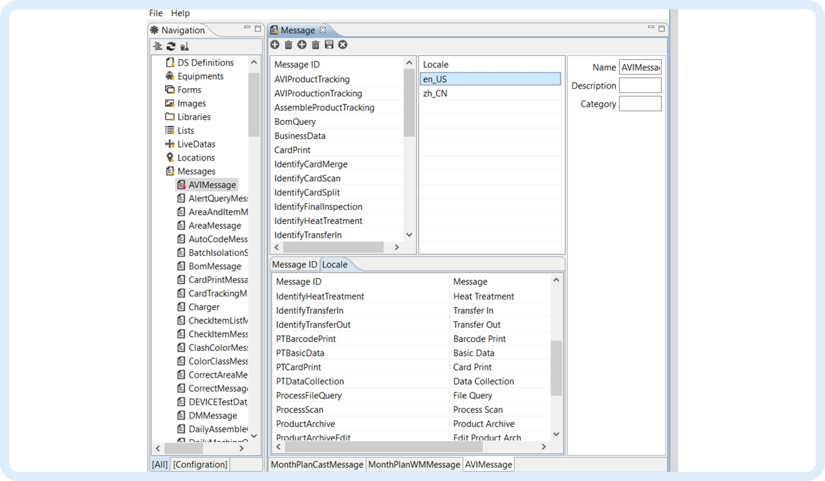
Task: Click the first add (plus) toolbar icon
Action: pyautogui.click(x=275, y=45)
